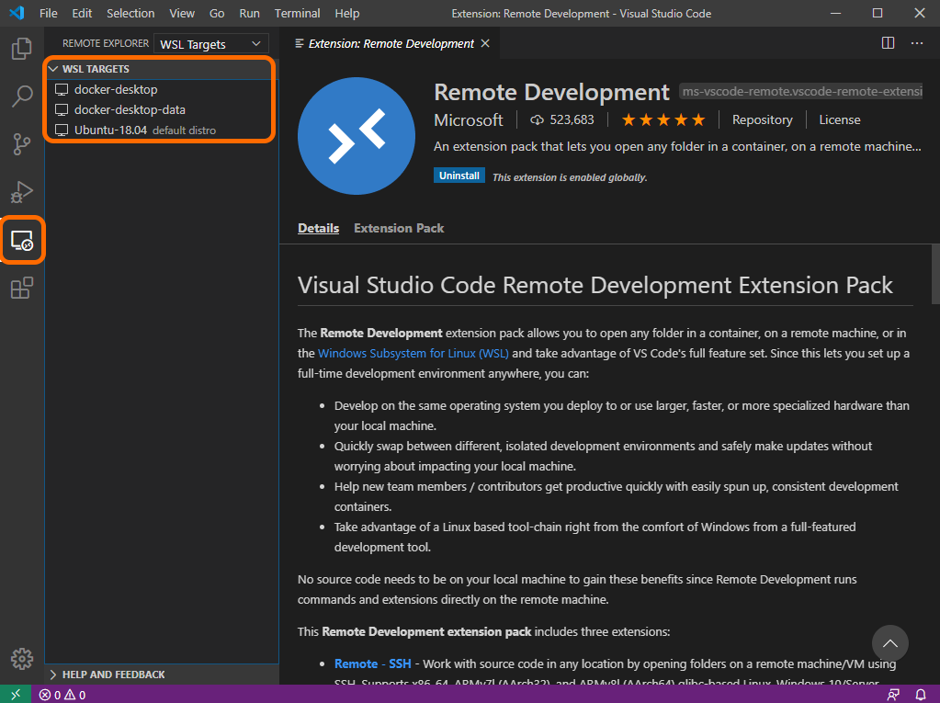The image size is (940, 703).
Task: Open the WSL Targets dropdown
Action: 210,44
